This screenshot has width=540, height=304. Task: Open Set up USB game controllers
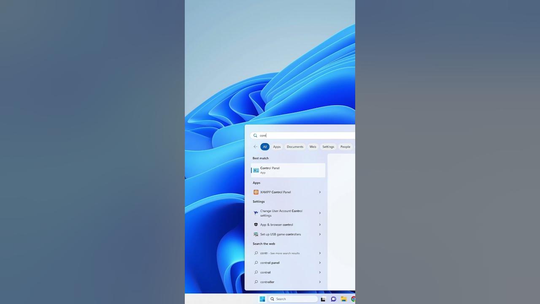click(x=288, y=234)
